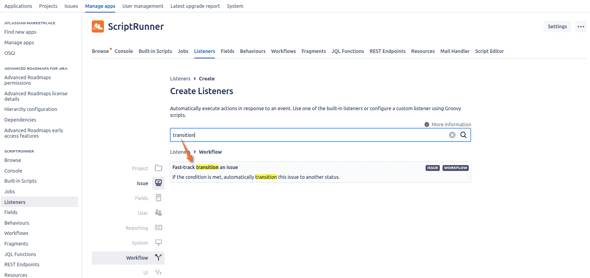
Task: Open Jobs in the sidebar
Action: [9, 192]
